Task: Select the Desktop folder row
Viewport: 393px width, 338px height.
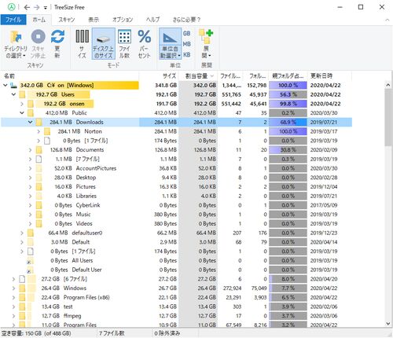Action: pyautogui.click(x=176, y=178)
